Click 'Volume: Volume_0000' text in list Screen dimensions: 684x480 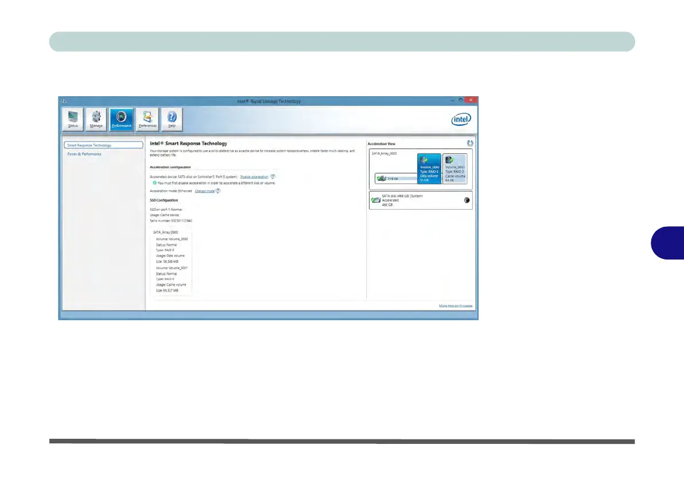coord(172,239)
